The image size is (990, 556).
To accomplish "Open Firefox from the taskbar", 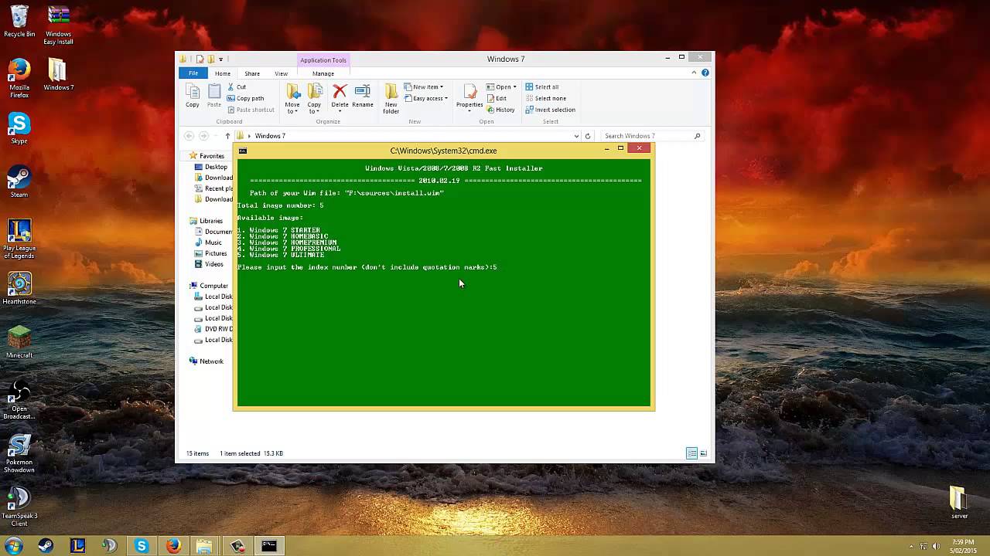I will point(173,546).
